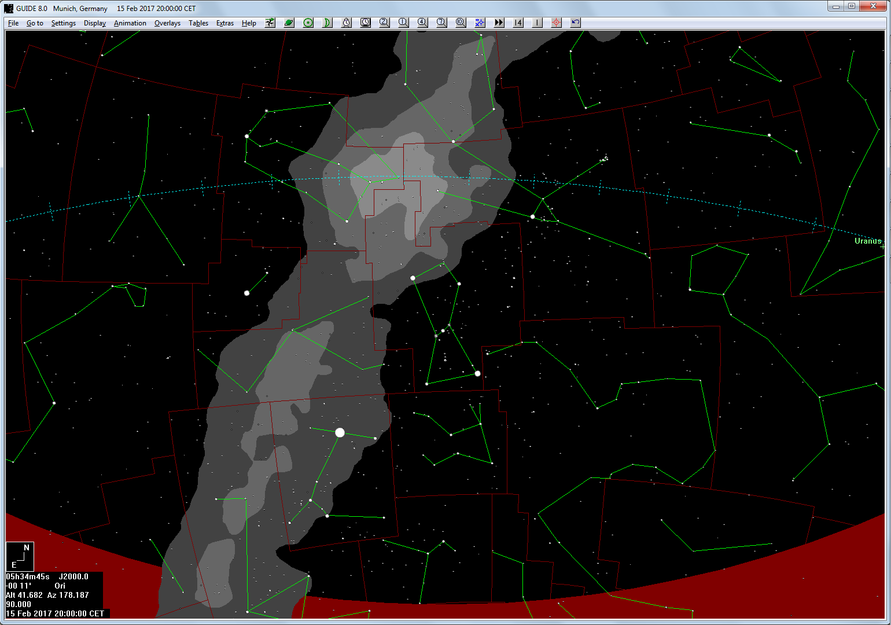Screen dimensions: 891x625
Task: Click the GUIDE 8.0 application icon in title bar
Action: click(9, 8)
